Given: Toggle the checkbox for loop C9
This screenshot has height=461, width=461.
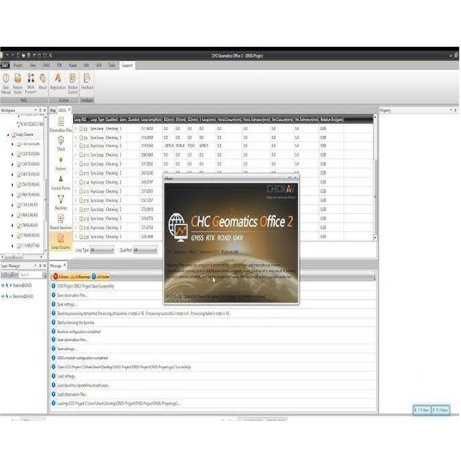Looking at the screenshot, I should (x=81, y=138).
